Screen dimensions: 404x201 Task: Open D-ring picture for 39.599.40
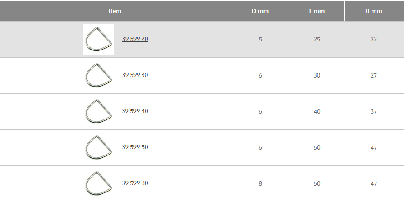pyautogui.click(x=98, y=111)
